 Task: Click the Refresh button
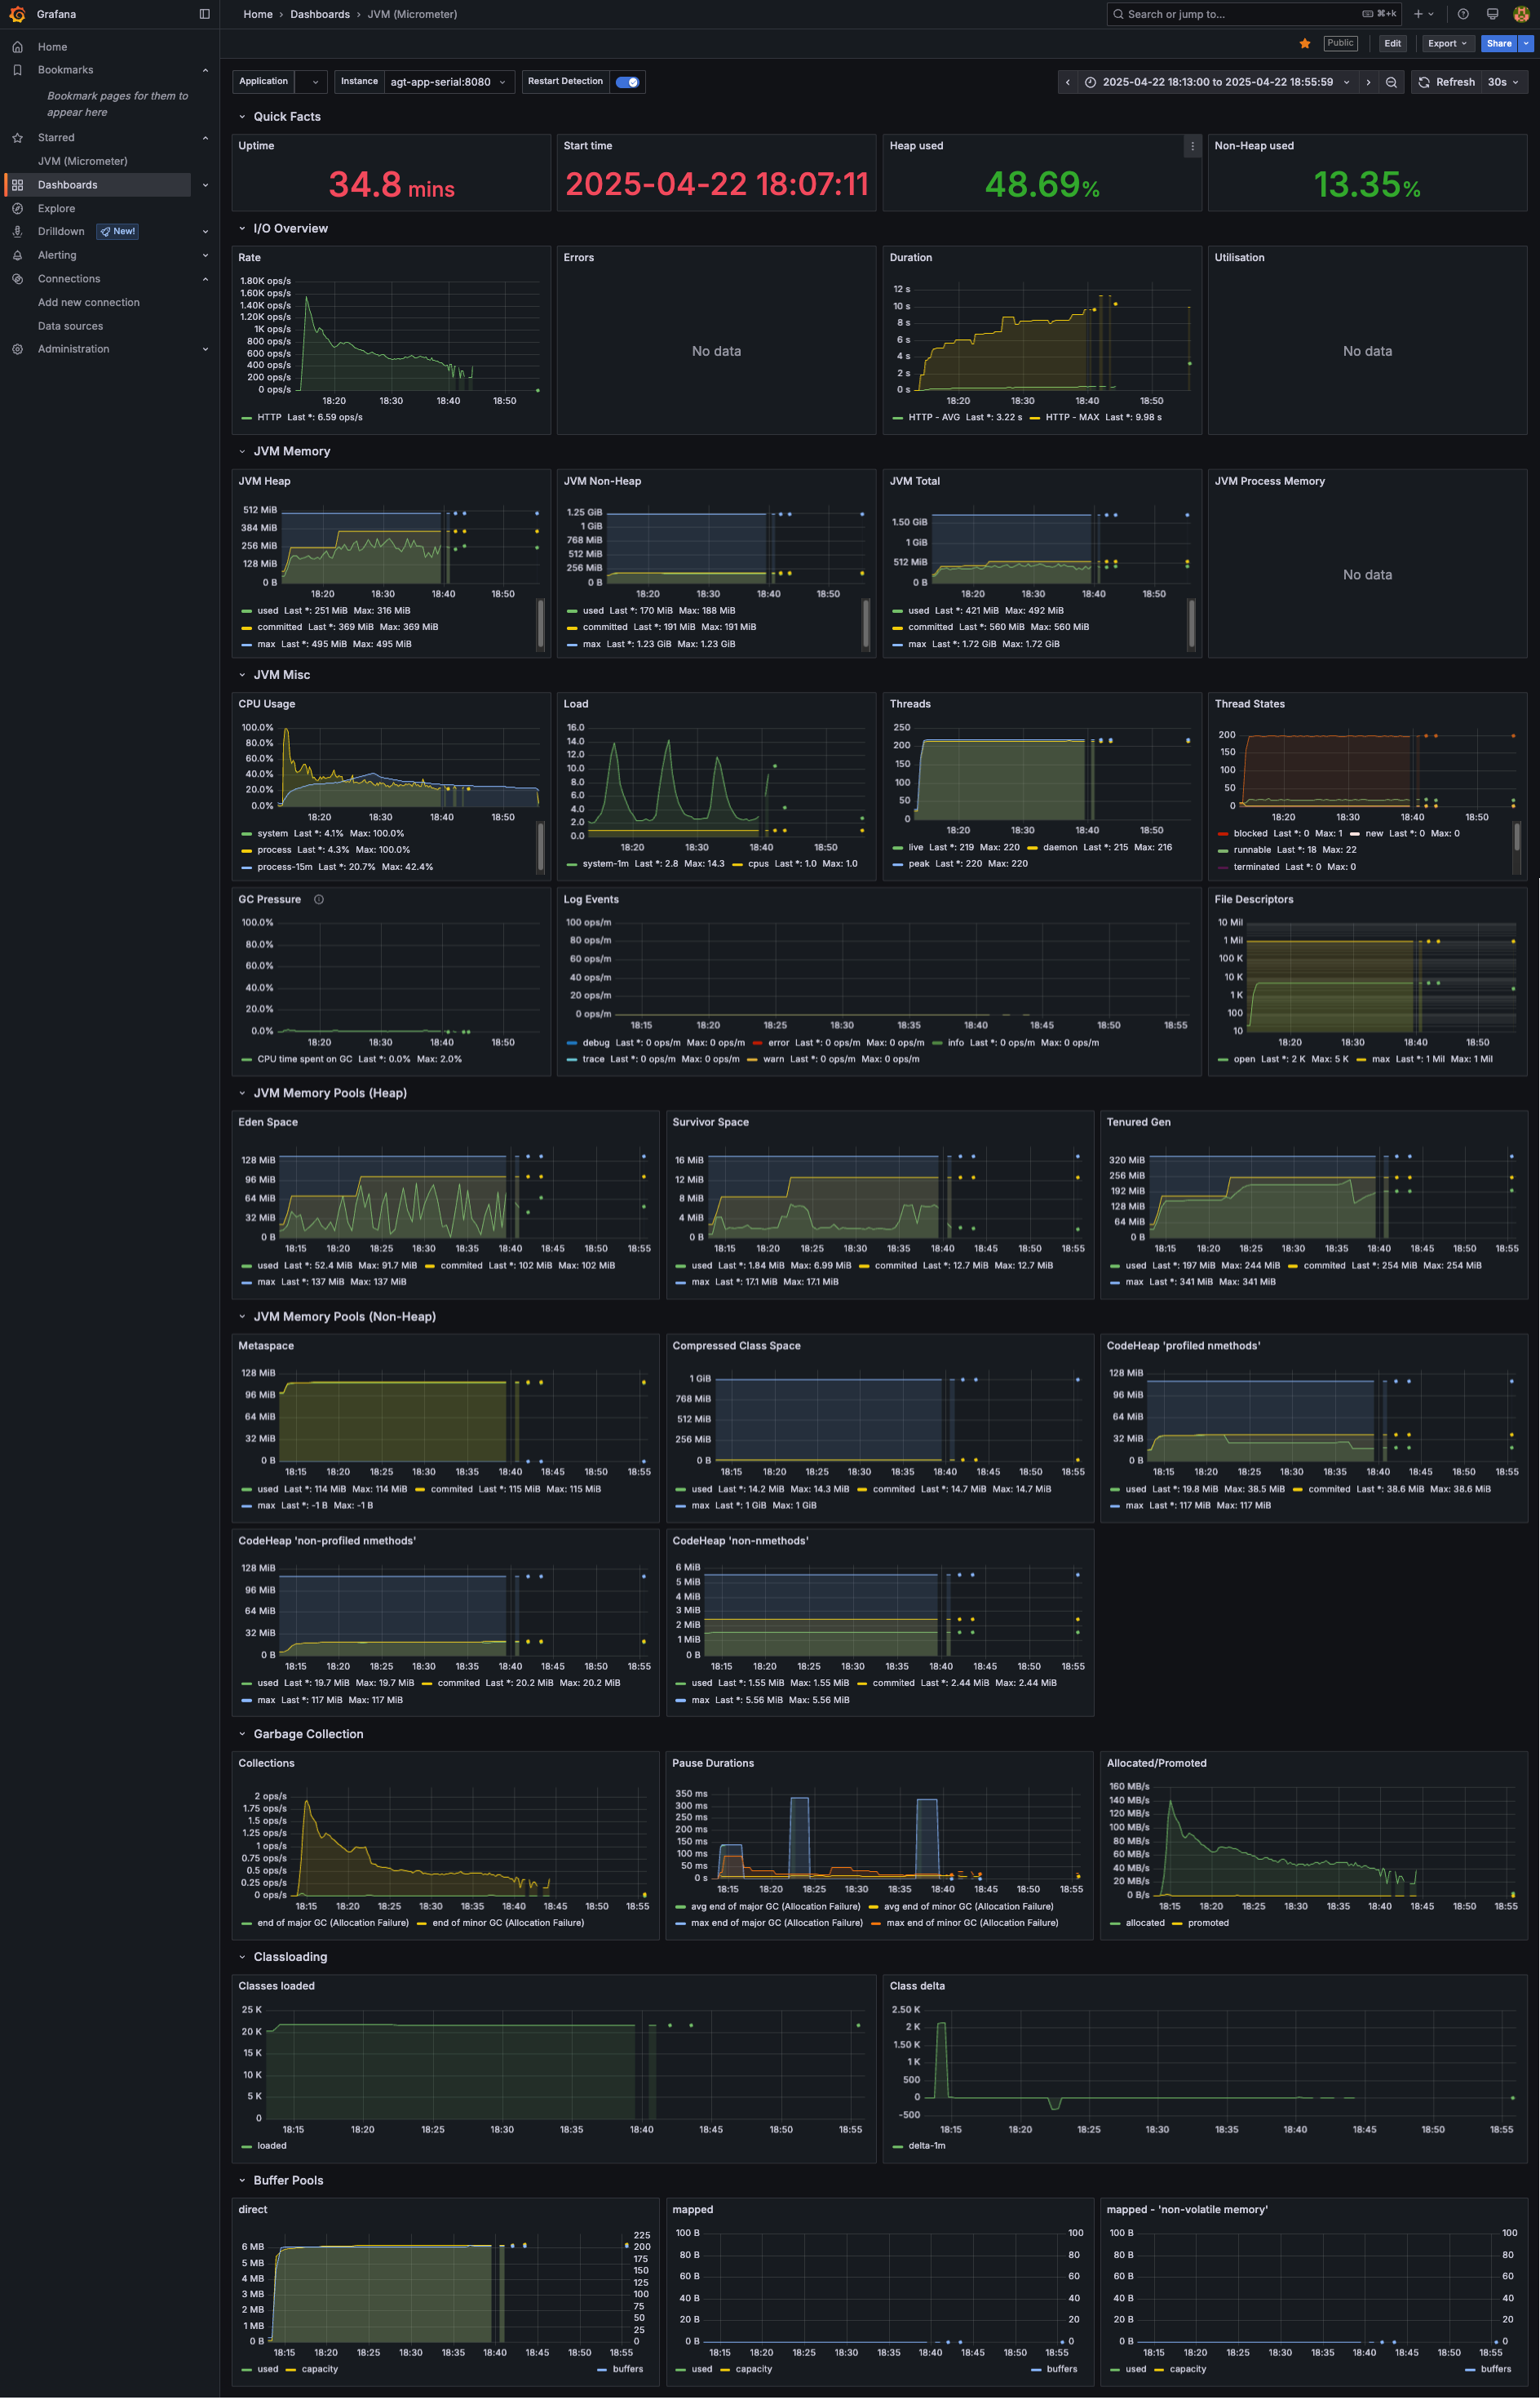coord(1446,82)
